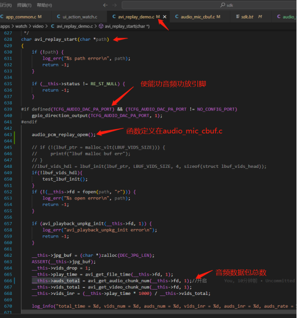Click the git blame 'You, 10分钟前' annotation
Viewport: 297px width, 318px height.
pyautogui.click(x=241, y=281)
